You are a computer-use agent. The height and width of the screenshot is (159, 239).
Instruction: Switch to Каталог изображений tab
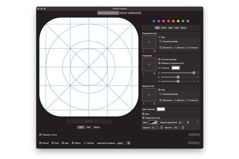(130, 13)
